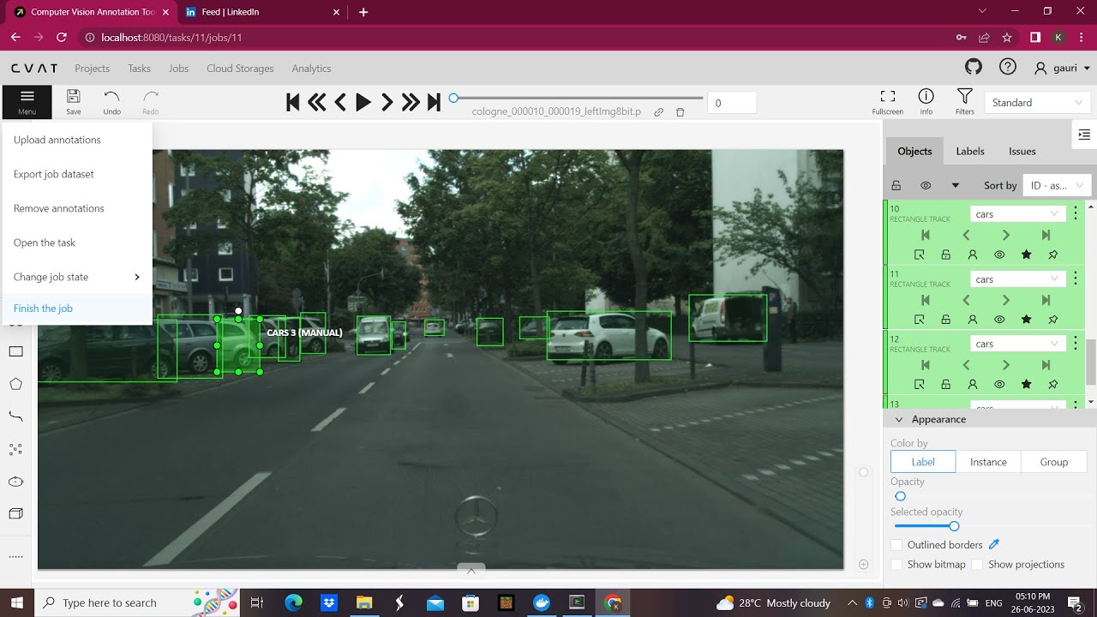This screenshot has width=1097, height=617.
Task: Open the Cloud Storages page
Action: click(x=240, y=69)
